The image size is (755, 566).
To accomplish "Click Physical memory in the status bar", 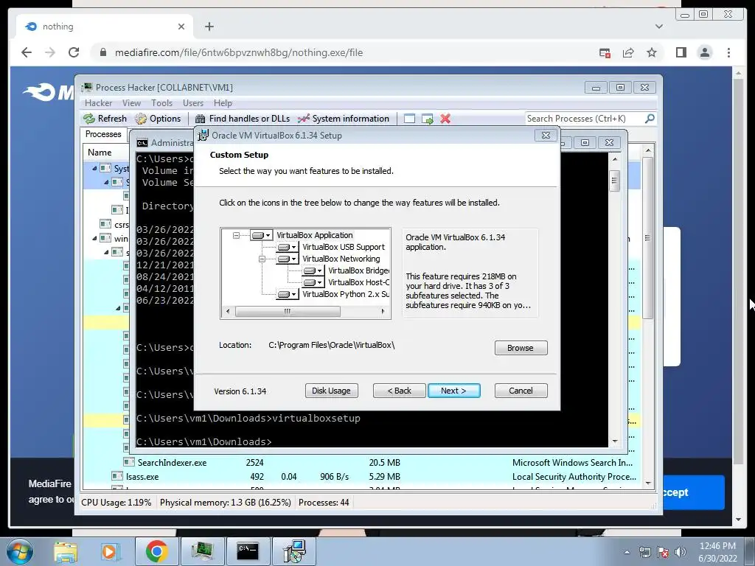I will tap(226, 503).
